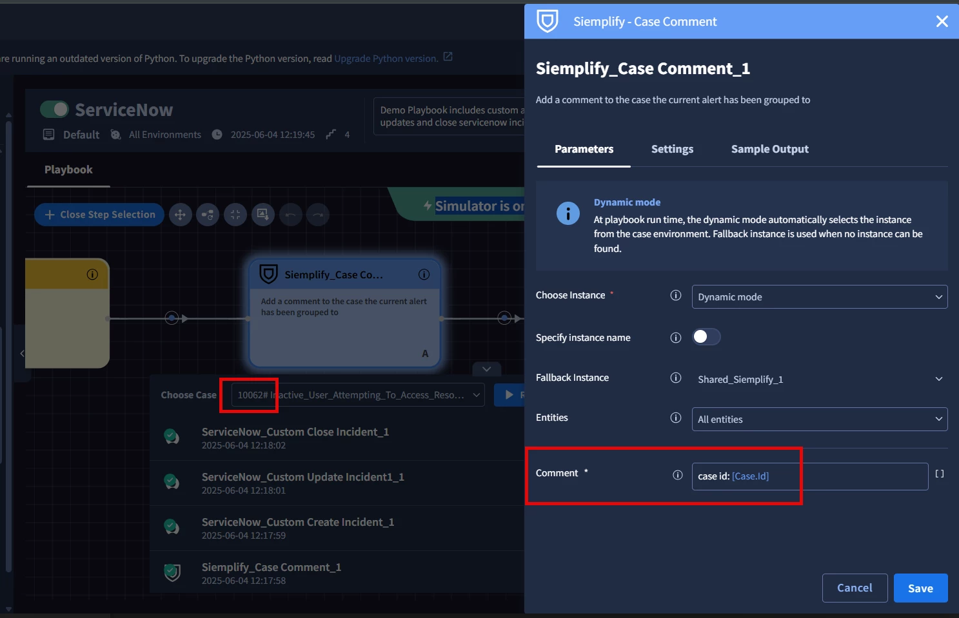Select the Playbook tab
Image resolution: width=959 pixels, height=618 pixels.
68,169
